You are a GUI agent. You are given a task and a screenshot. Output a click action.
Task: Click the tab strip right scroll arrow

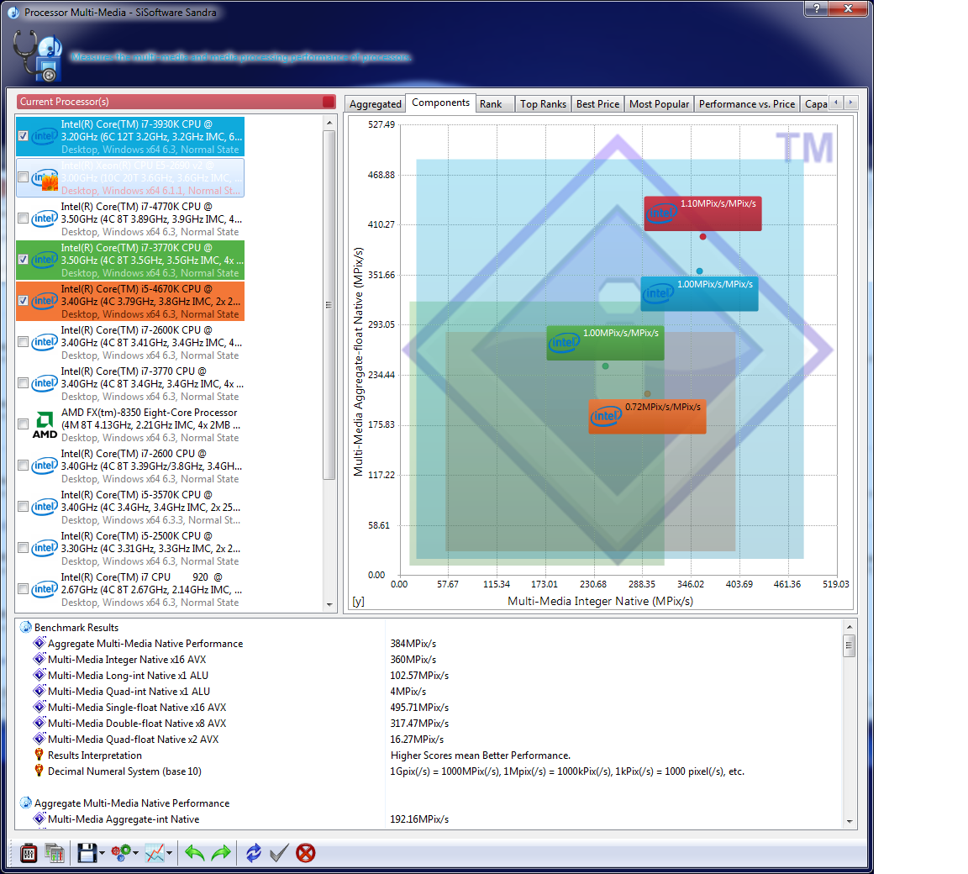[x=850, y=103]
